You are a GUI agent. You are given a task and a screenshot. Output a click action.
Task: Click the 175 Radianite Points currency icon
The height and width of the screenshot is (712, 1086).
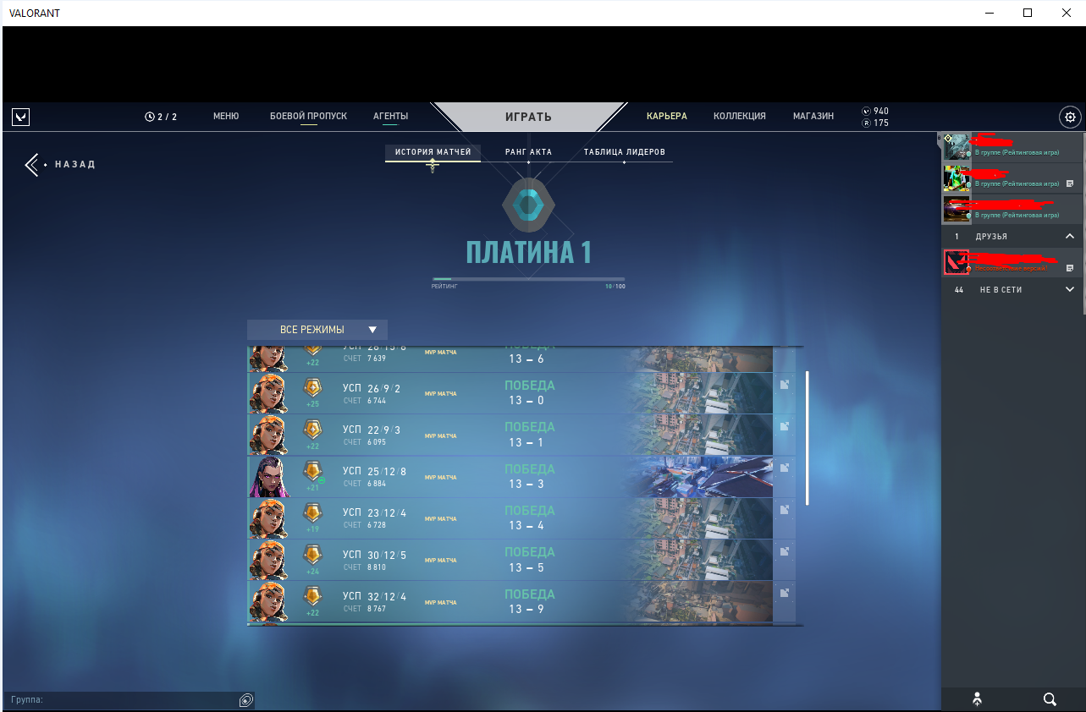[x=866, y=123]
